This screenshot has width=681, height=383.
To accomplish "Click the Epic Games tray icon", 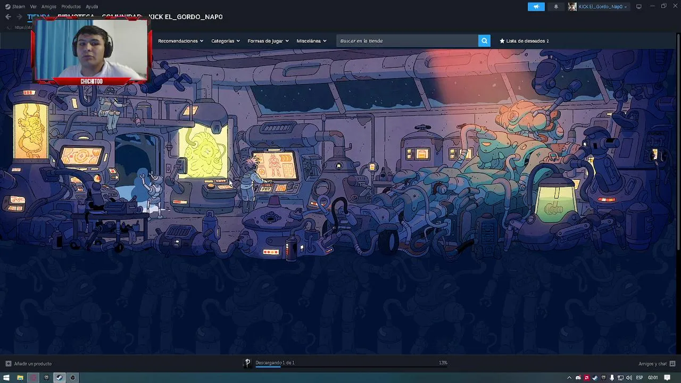I will click(603, 378).
